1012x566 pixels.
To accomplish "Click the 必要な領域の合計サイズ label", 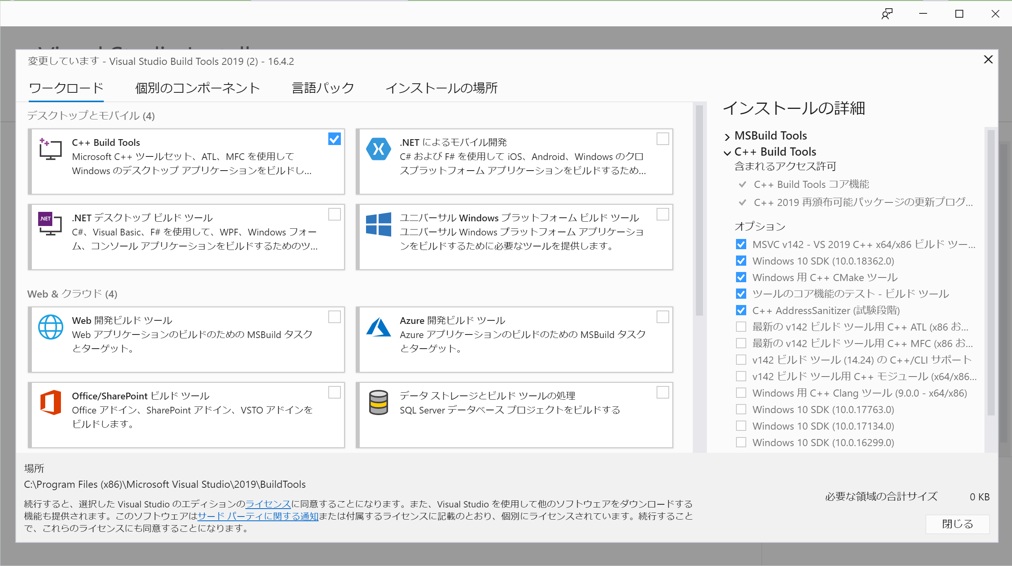I will point(881,497).
